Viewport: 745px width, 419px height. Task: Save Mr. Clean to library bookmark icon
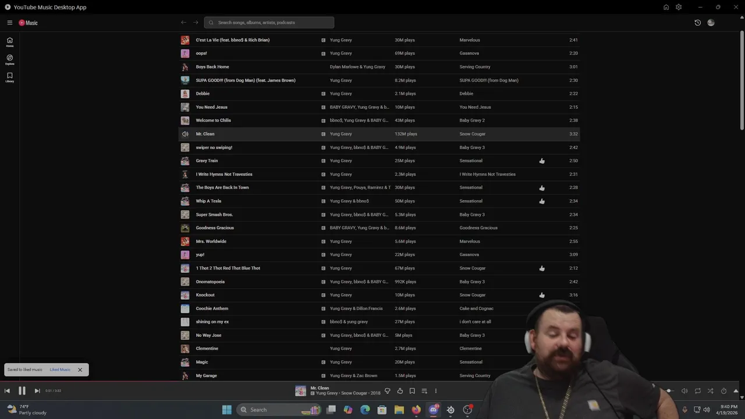click(x=412, y=391)
